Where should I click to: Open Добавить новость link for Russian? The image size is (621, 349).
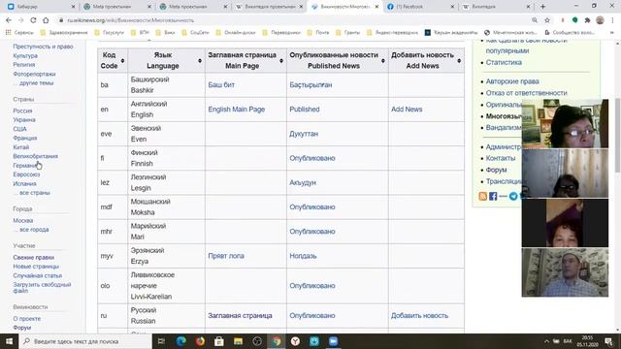coord(420,315)
